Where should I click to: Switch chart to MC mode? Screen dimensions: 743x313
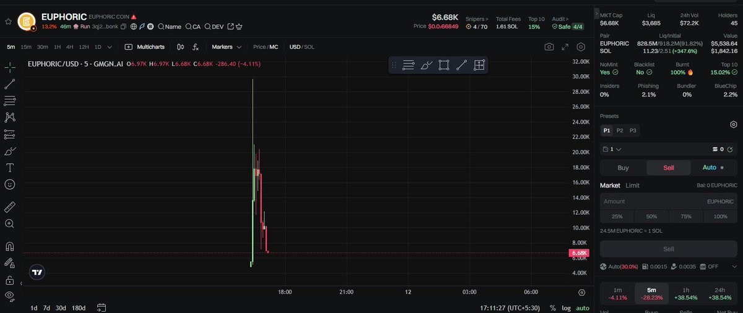pos(274,47)
